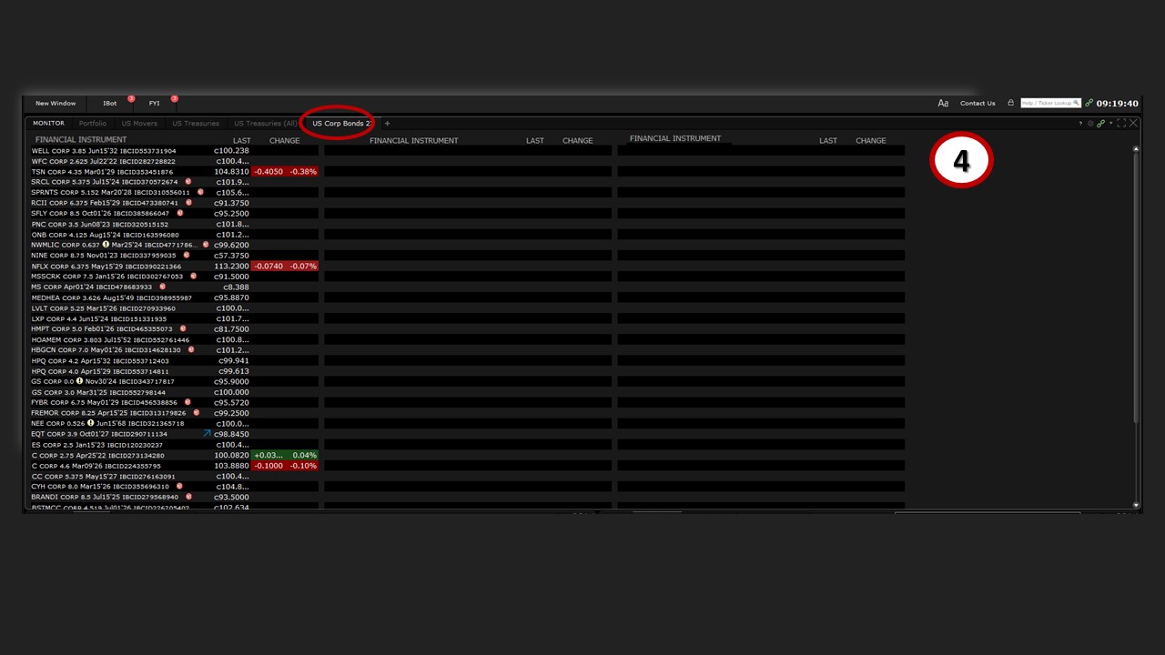This screenshot has width=1165, height=655.
Task: Click the green chain link icon beside the clock
Action: [1089, 103]
